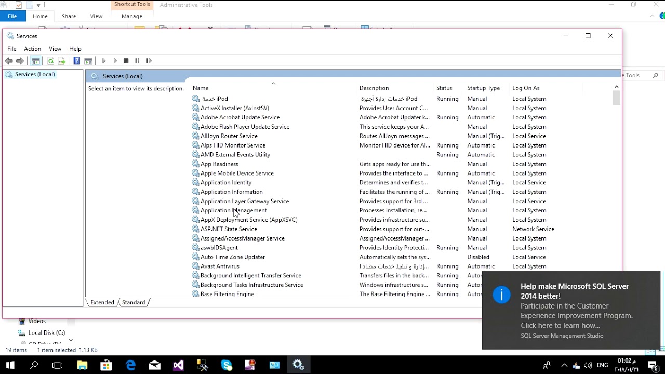Open Visual Studio from taskbar

(x=178, y=365)
